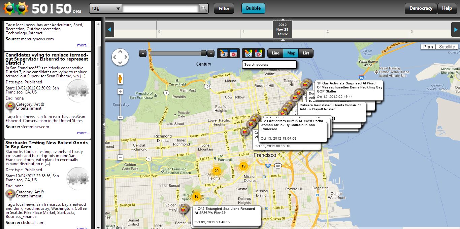
Task: Click more link under sfexaminer.com source
Action: (83, 133)
